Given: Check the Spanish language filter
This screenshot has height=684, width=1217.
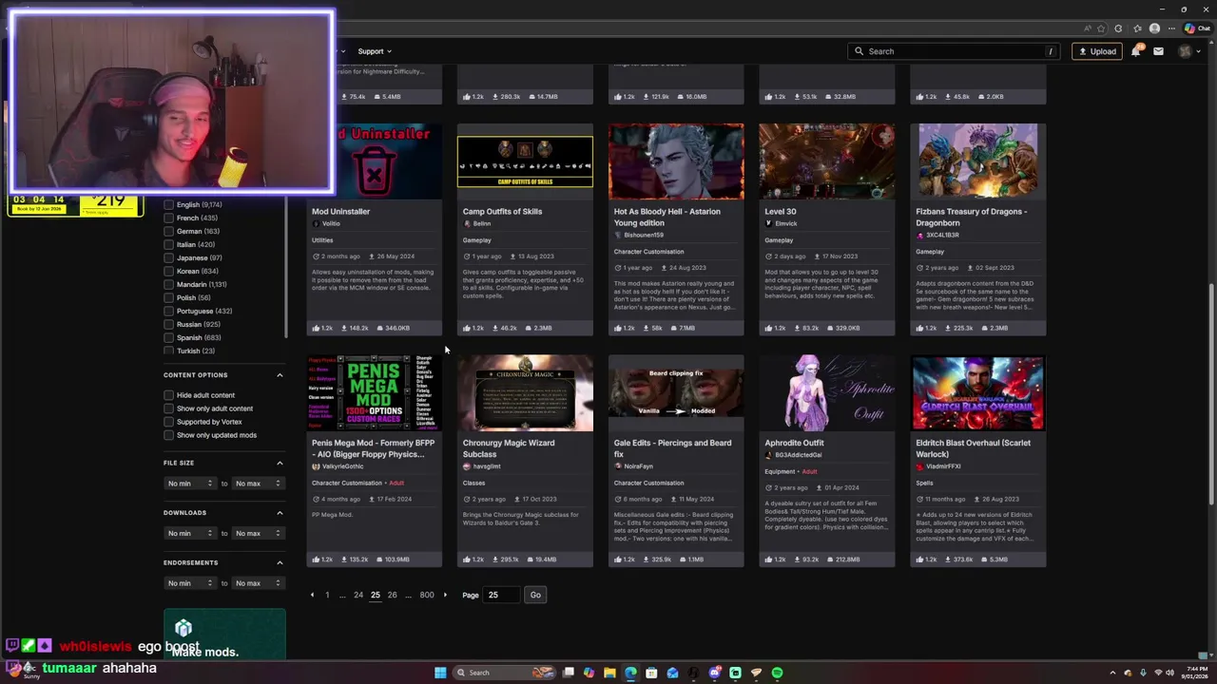Looking at the screenshot, I should pyautogui.click(x=168, y=337).
